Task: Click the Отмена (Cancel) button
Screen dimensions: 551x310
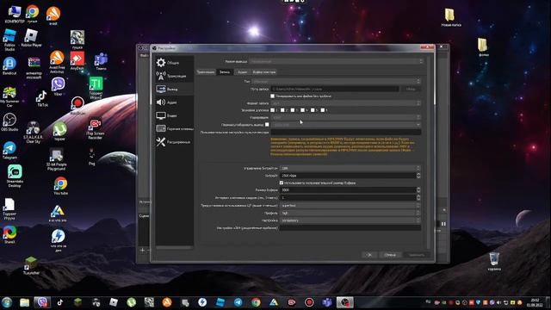Action: [x=390, y=255]
